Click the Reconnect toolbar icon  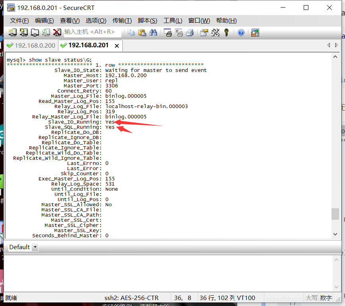[x=46, y=32]
